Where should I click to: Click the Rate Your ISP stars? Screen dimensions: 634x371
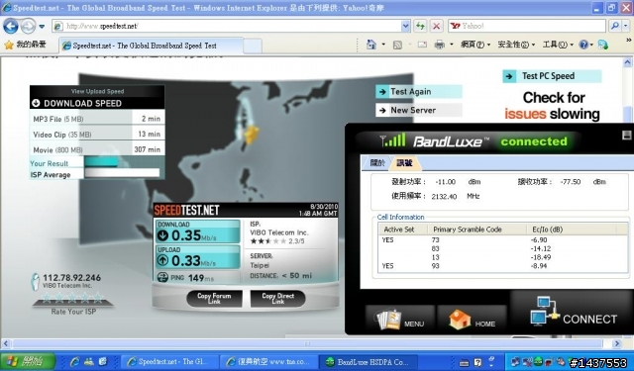(x=72, y=299)
